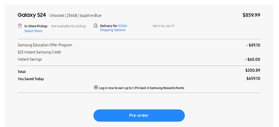This screenshot has width=279, height=127.
Task: Click the "Unlocked | 256GB | Sapphire Blue" specs text
Action: [x=75, y=15]
